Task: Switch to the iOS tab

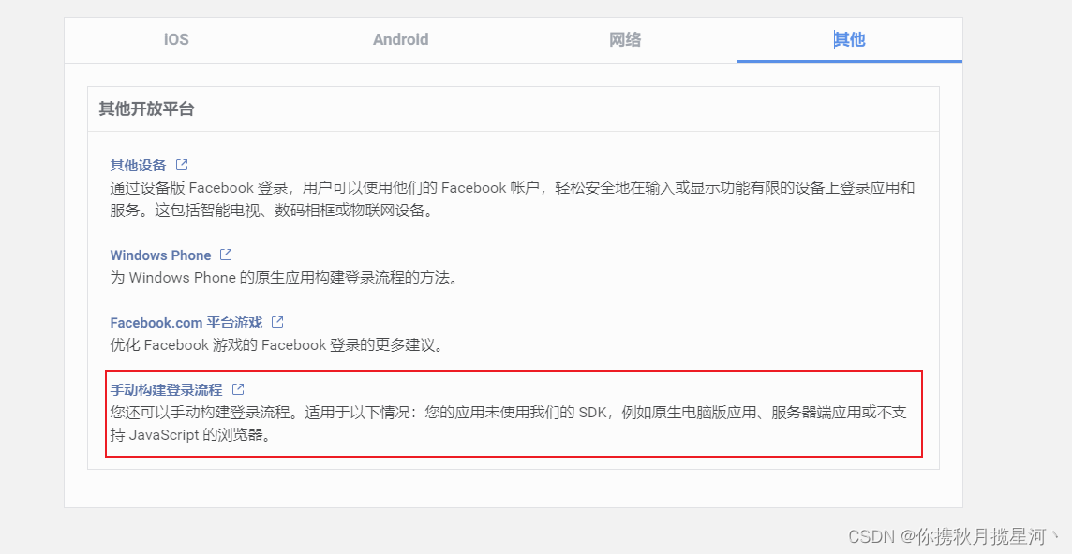Action: (x=176, y=39)
